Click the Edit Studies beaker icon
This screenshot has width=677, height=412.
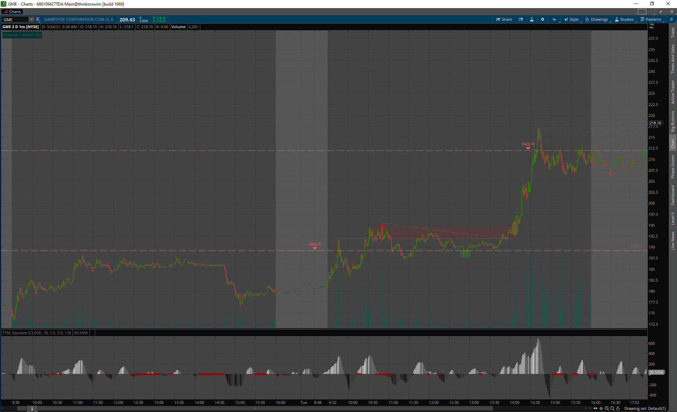[532, 19]
